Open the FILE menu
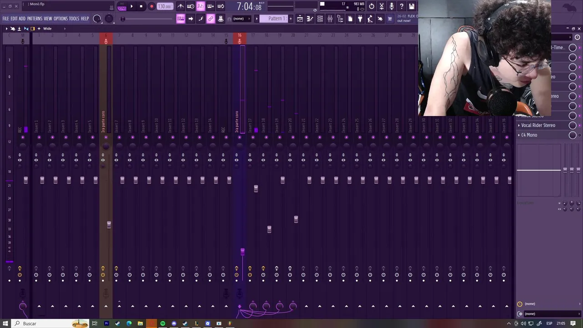 pyautogui.click(x=5, y=19)
